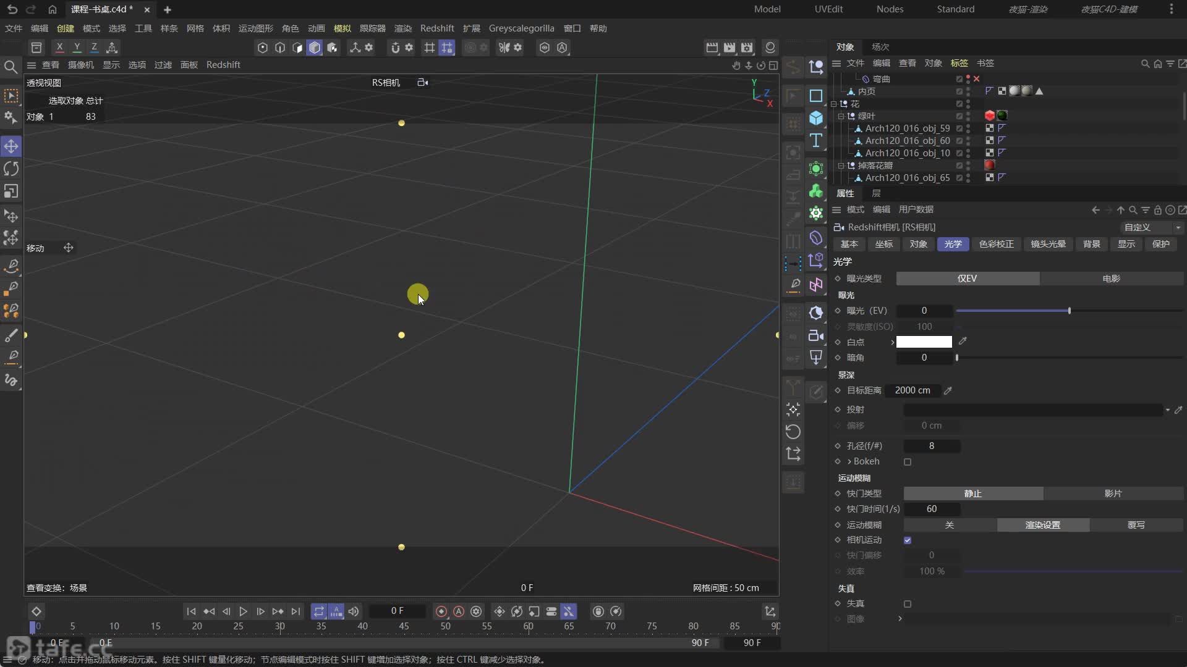
Task: Open the Redshift menu in main menu bar
Action: coord(437,28)
